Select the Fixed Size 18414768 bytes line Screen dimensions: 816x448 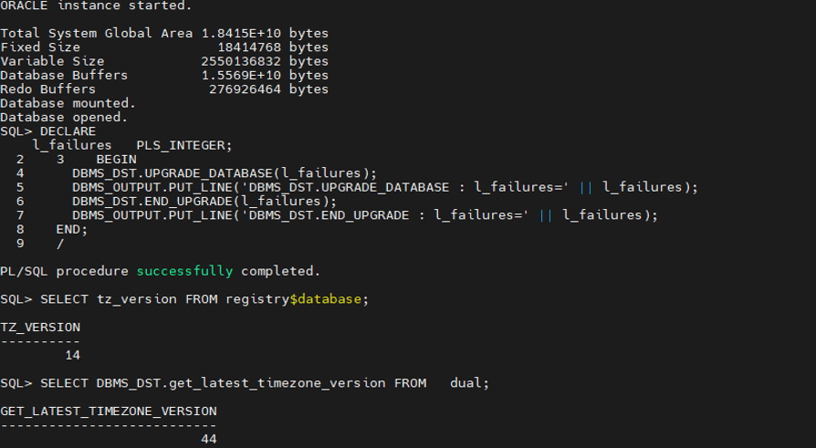click(164, 47)
